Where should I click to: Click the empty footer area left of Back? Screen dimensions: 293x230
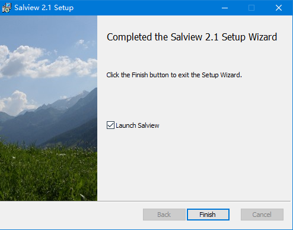[x=71, y=215]
